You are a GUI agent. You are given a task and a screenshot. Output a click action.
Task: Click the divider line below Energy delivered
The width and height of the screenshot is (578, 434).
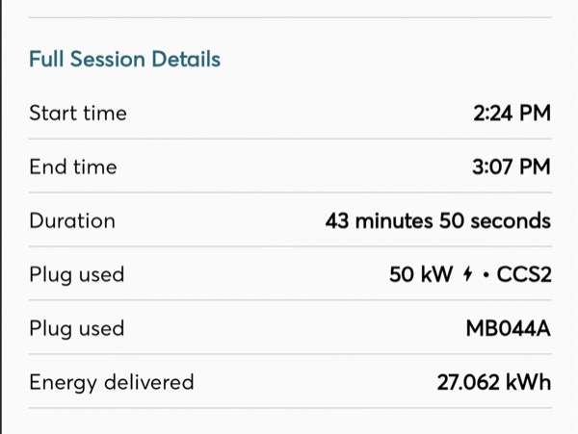(x=290, y=407)
